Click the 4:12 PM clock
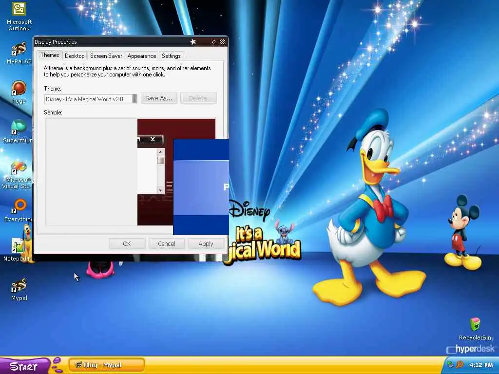 tap(481, 365)
